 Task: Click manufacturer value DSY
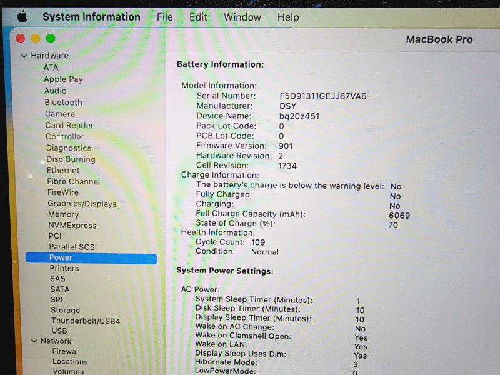(287, 106)
